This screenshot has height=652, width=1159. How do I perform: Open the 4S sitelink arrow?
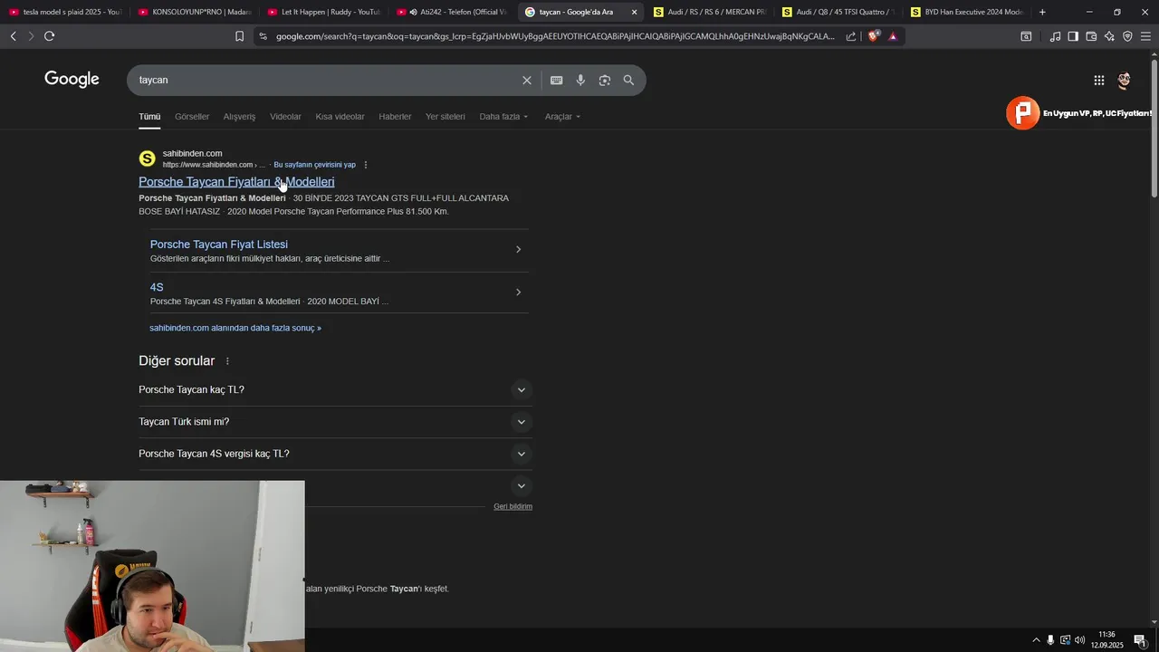pos(518,292)
